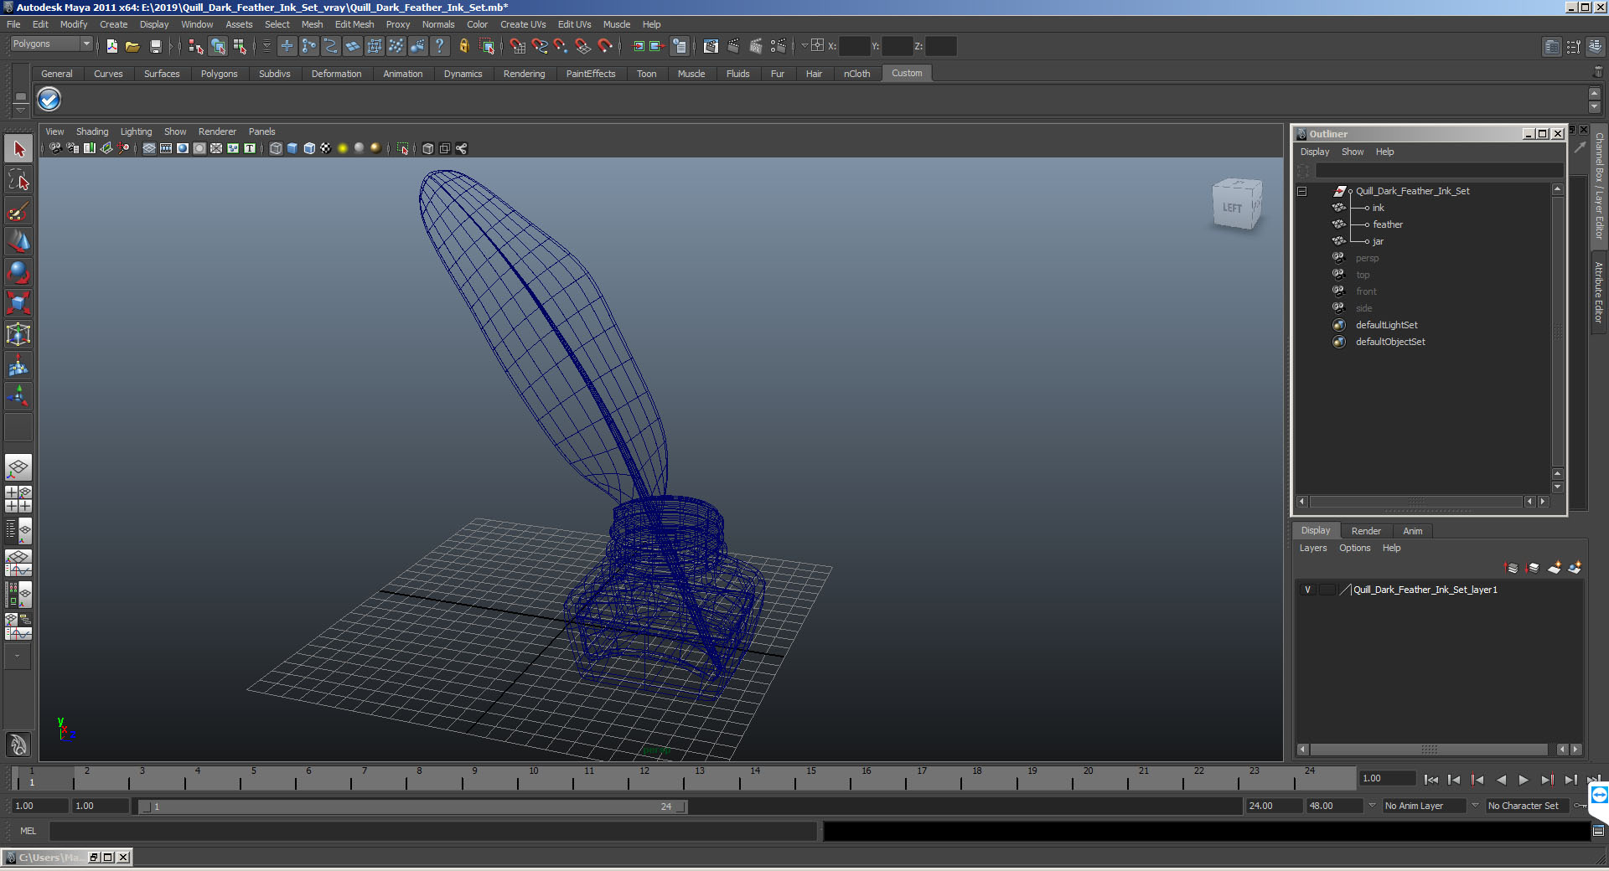Click the range slider bar handle
This screenshot has height=871, width=1609.
412,807
